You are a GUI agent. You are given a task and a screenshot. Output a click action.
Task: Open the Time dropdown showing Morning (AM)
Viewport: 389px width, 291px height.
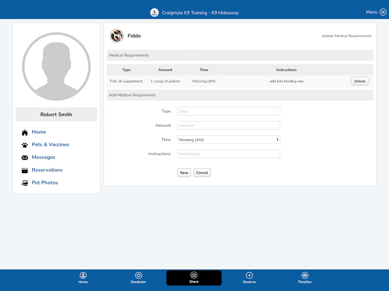coord(228,140)
